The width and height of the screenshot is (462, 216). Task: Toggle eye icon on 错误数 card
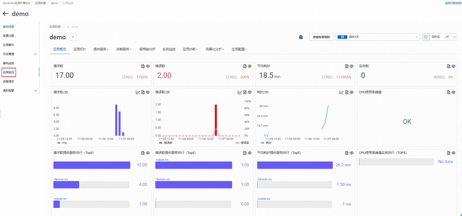point(250,66)
